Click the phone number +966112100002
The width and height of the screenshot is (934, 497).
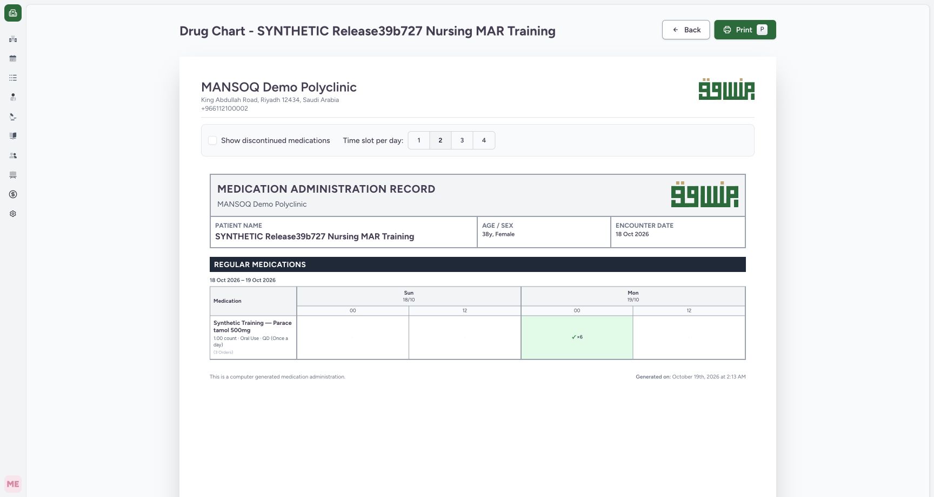(224, 108)
